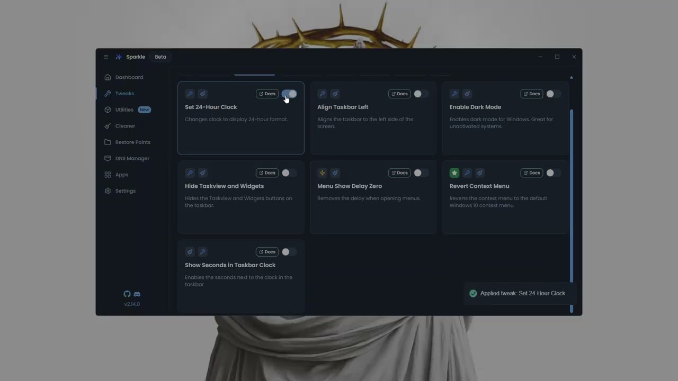
Task: Open Docs for Revert Context Menu
Action: click(532, 173)
